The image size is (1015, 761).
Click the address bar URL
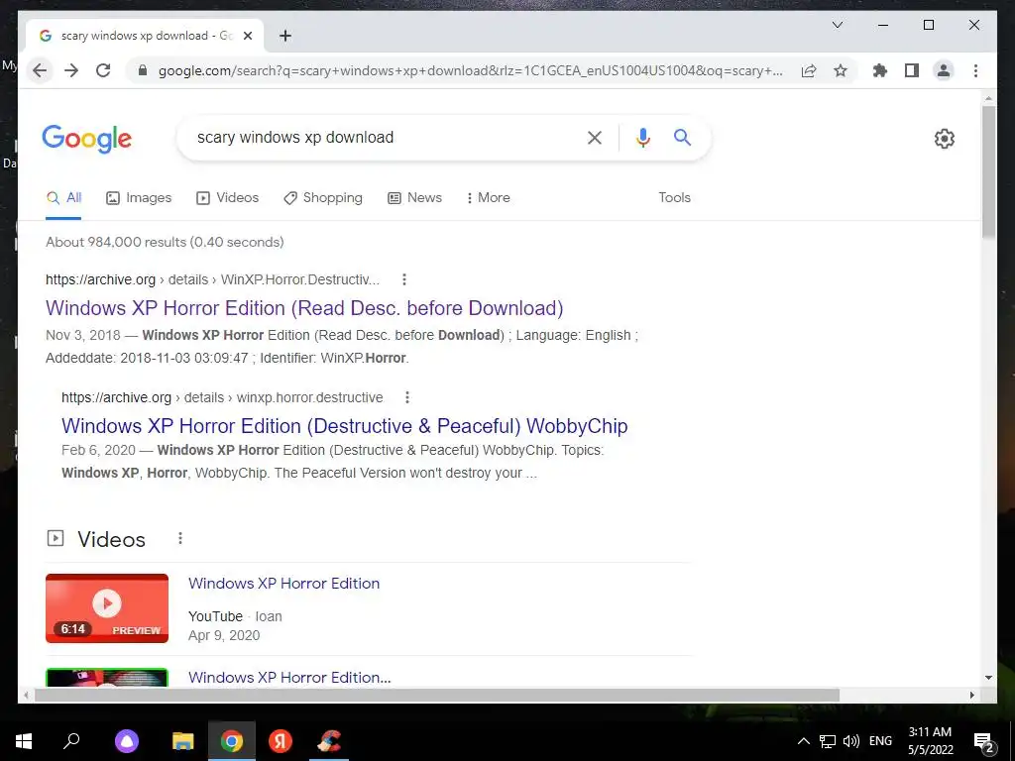click(470, 70)
